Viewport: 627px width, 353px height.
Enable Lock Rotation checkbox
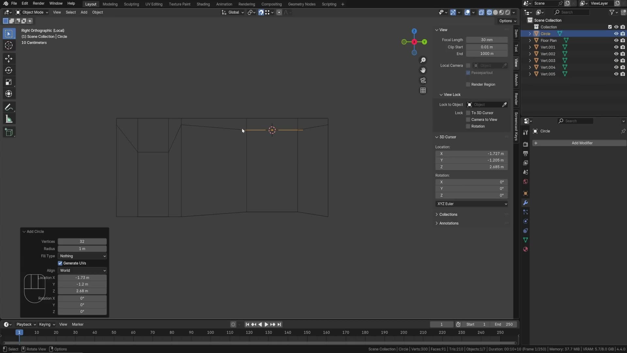(468, 126)
